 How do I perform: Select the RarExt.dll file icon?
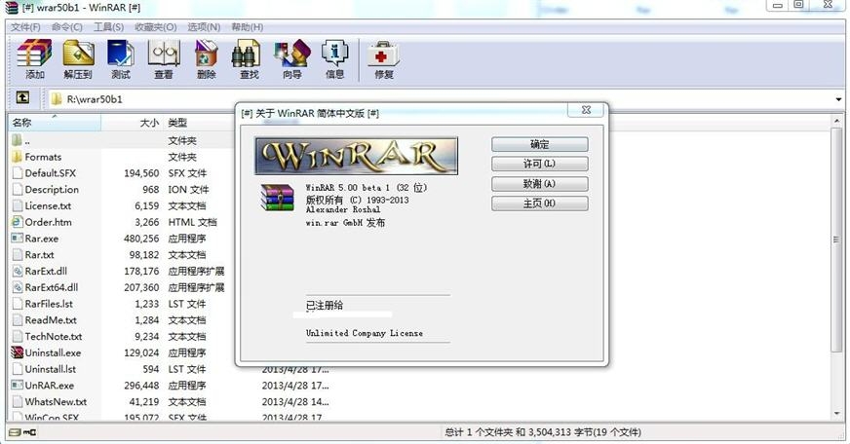click(x=17, y=271)
